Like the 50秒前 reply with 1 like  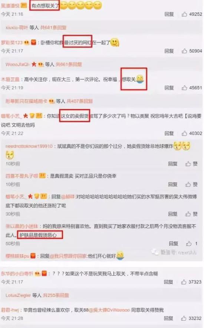[189, 244]
